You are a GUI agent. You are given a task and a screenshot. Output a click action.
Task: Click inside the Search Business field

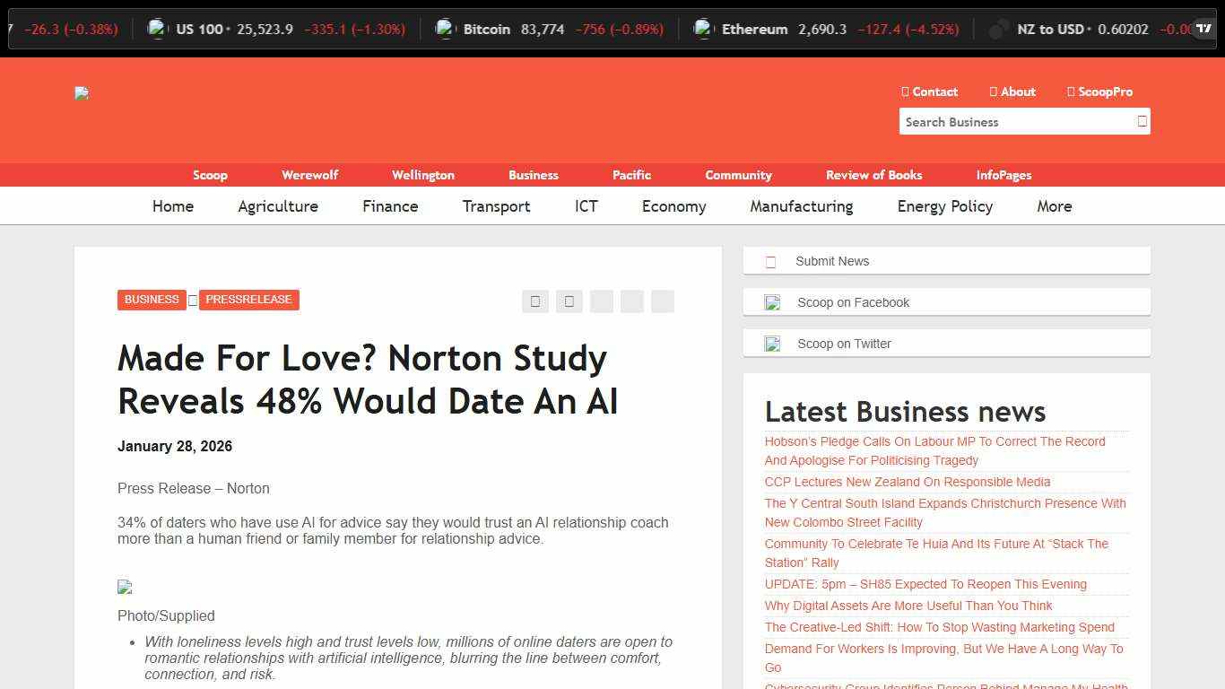pos(1004,121)
